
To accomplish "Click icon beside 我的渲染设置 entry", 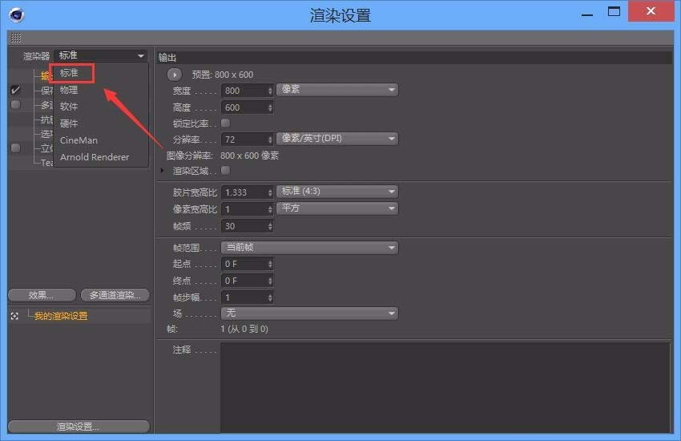I will [14, 316].
